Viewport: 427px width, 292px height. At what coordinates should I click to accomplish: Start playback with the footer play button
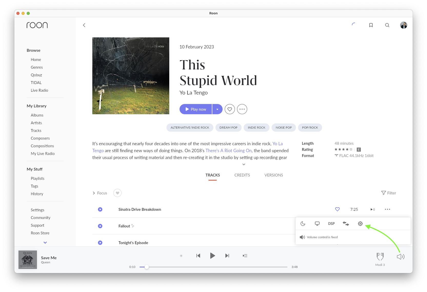(213, 256)
